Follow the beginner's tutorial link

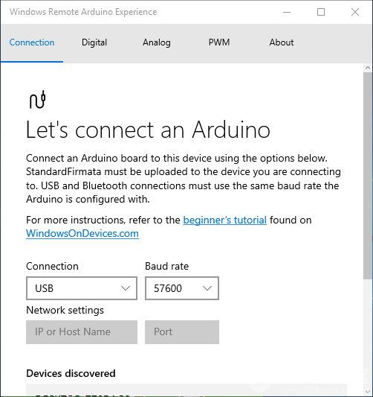tap(224, 220)
